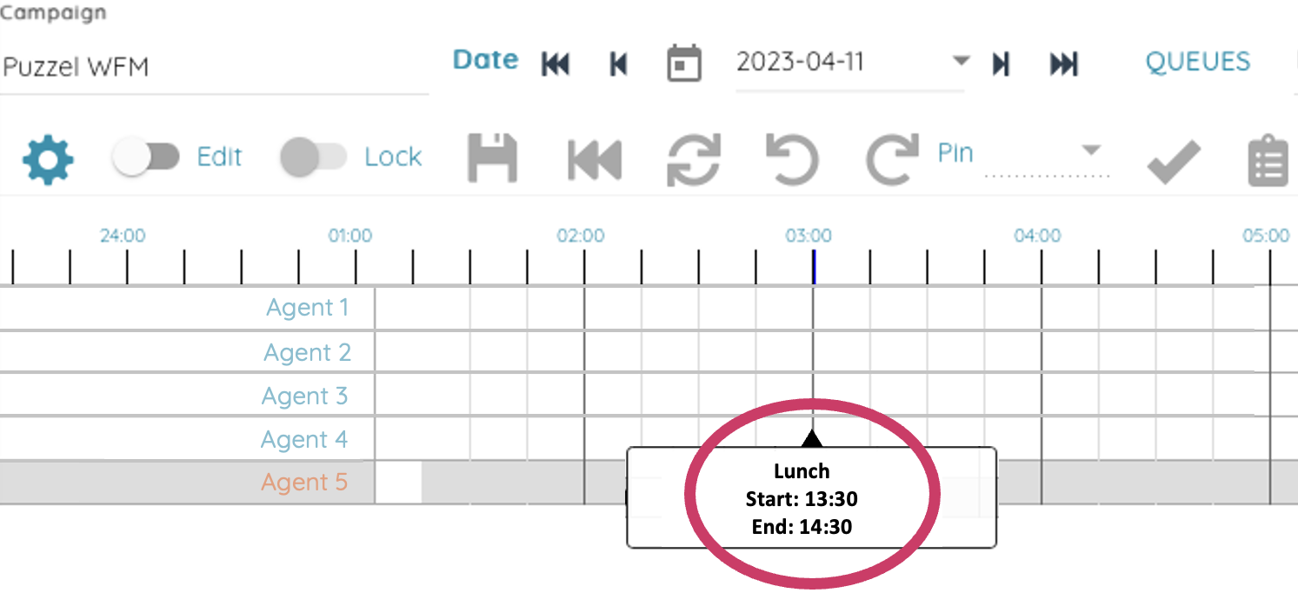Open the settings gear icon
The height and width of the screenshot is (613, 1298).
pos(48,159)
